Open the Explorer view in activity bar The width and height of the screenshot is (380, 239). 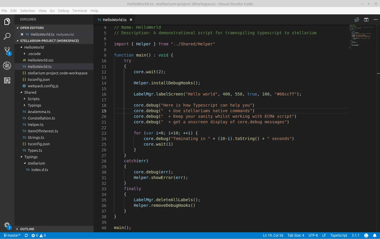[x=7, y=22]
